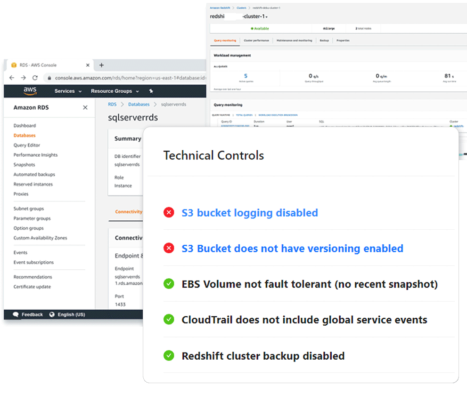The image size is (467, 394).
Task: Open Recommendations in RDS sidebar
Action: [x=33, y=277]
